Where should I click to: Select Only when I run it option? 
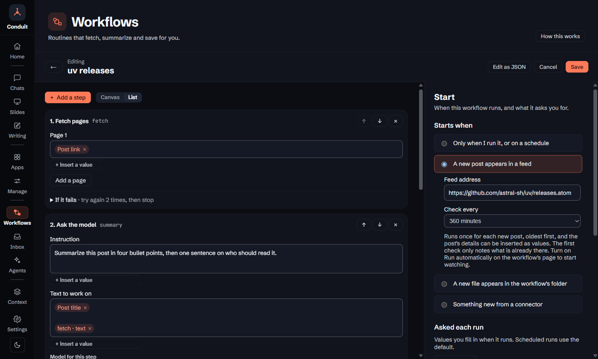click(x=508, y=143)
